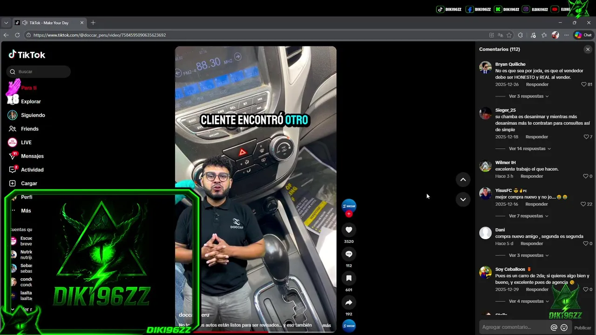Expand Ver 14 respuestas
This screenshot has width=596, height=335.
tap(530, 149)
